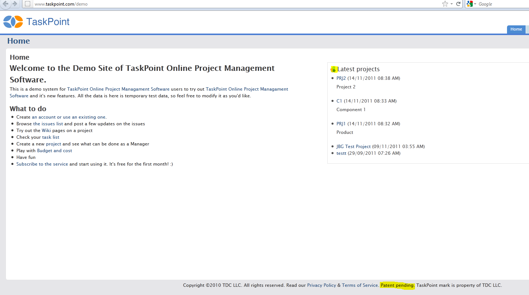This screenshot has height=295, width=529.
Task: Open 'an account or use an existing one' link
Action: pyautogui.click(x=69, y=117)
